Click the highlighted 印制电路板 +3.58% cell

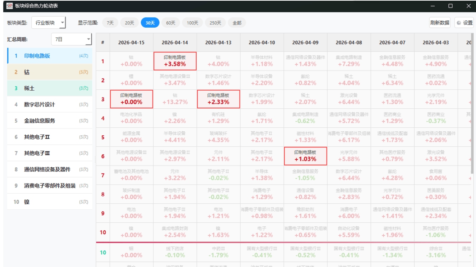click(x=175, y=61)
